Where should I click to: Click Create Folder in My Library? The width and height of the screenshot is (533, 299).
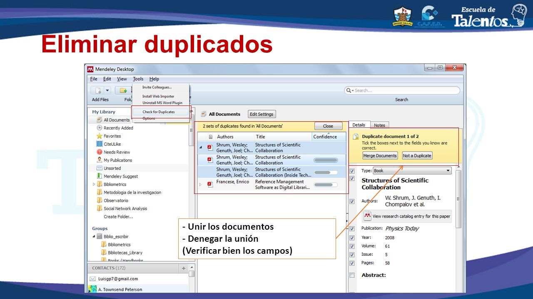[x=118, y=216]
